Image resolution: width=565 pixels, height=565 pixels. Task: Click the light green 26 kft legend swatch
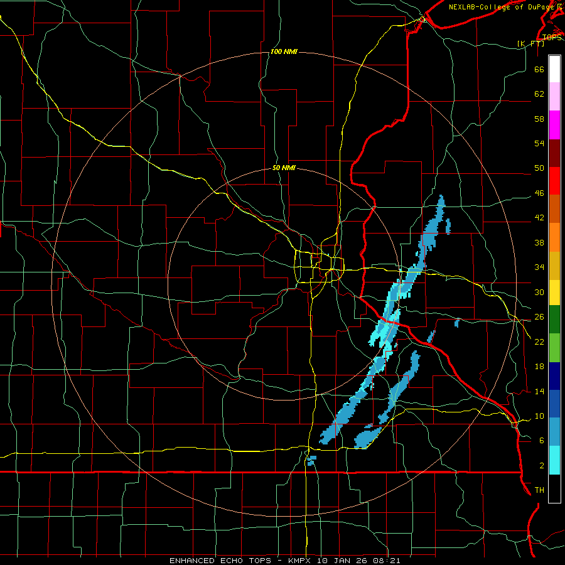coord(554,348)
